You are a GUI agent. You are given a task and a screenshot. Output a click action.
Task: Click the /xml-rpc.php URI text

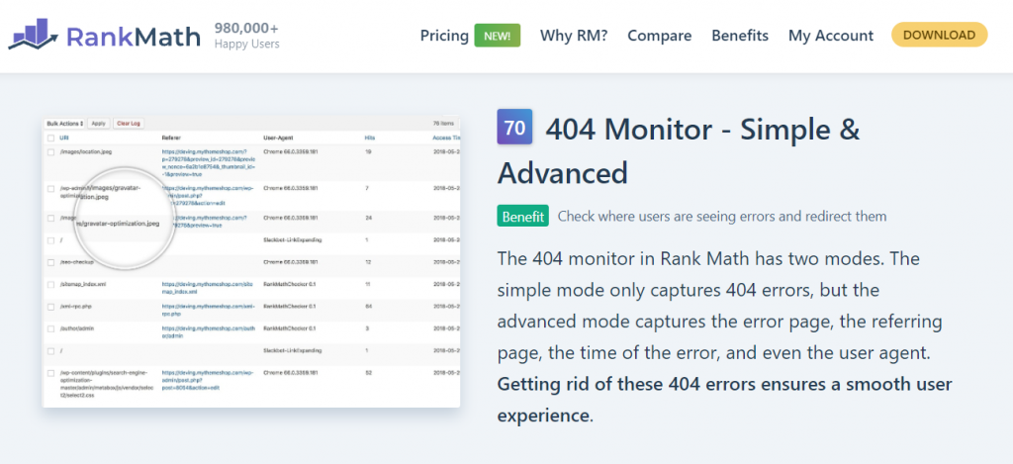point(76,307)
